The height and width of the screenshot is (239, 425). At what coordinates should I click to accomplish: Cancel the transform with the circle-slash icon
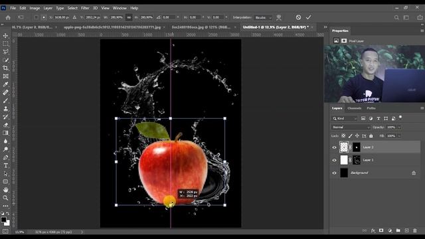(298, 17)
